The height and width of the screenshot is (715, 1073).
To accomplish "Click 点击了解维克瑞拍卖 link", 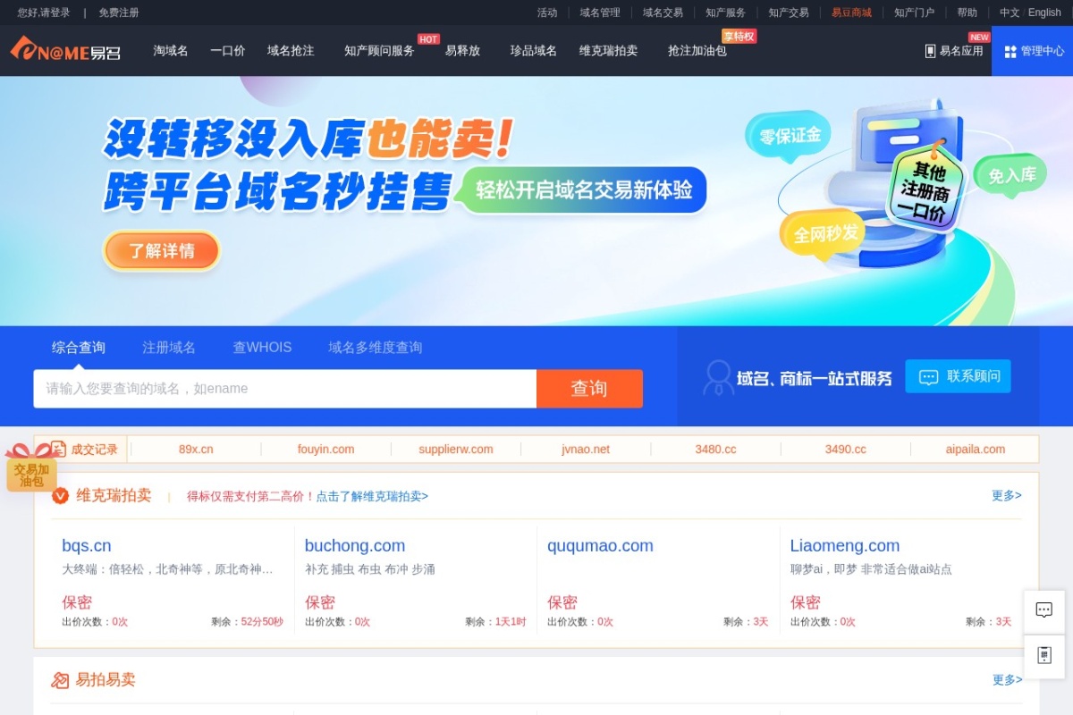I will (372, 496).
